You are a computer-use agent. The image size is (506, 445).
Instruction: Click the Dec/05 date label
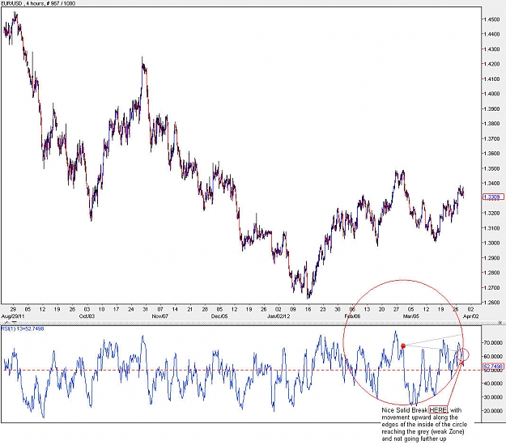pos(219,316)
